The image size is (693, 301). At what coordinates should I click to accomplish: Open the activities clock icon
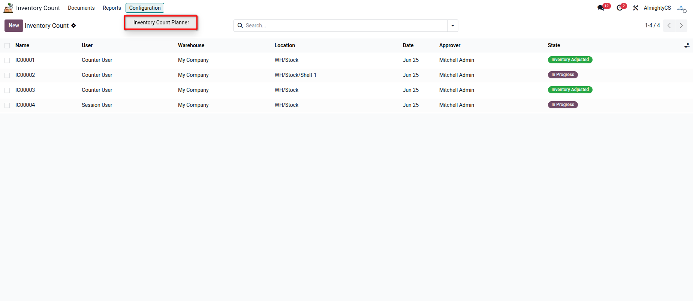[x=620, y=8]
